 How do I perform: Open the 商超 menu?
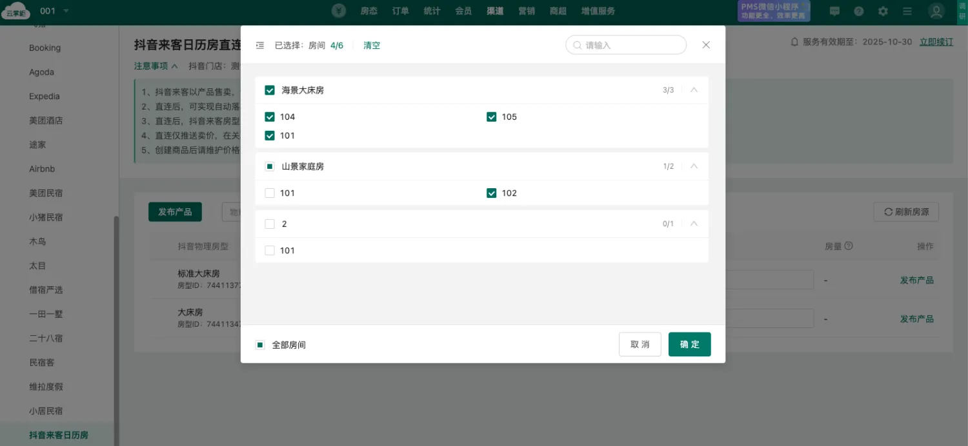(x=558, y=11)
